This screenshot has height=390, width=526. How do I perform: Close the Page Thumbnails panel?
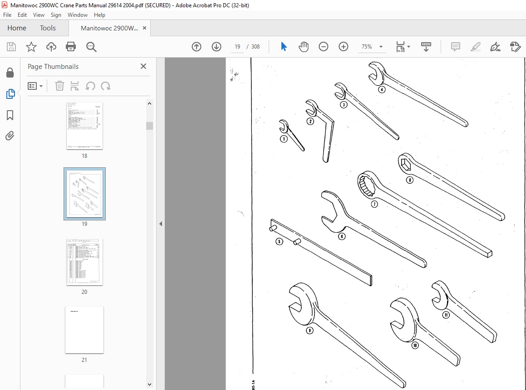(143, 66)
